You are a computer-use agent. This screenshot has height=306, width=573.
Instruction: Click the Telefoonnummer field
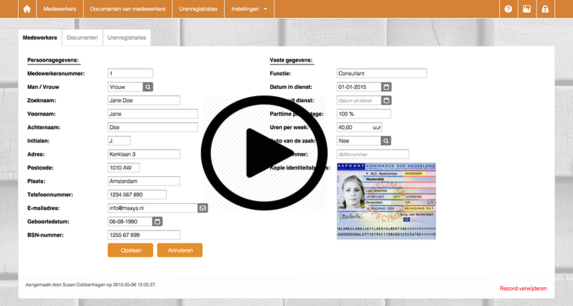point(137,195)
